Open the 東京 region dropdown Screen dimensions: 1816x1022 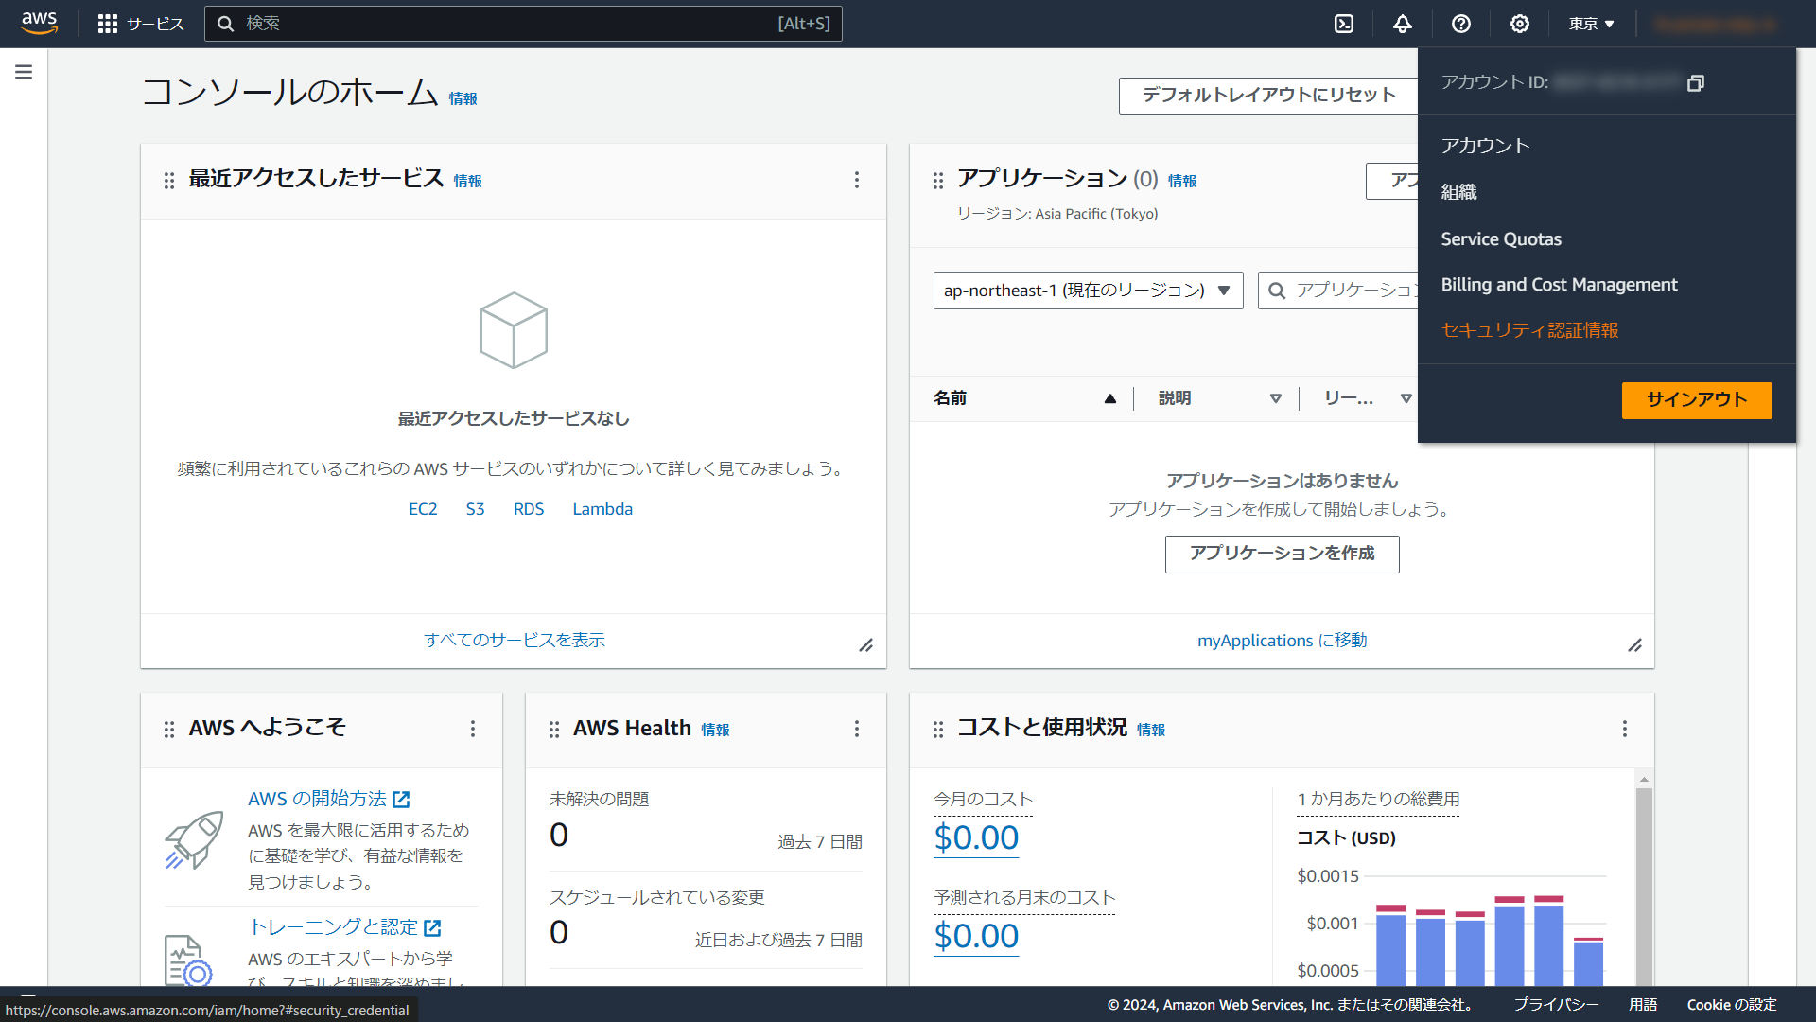coord(1592,24)
